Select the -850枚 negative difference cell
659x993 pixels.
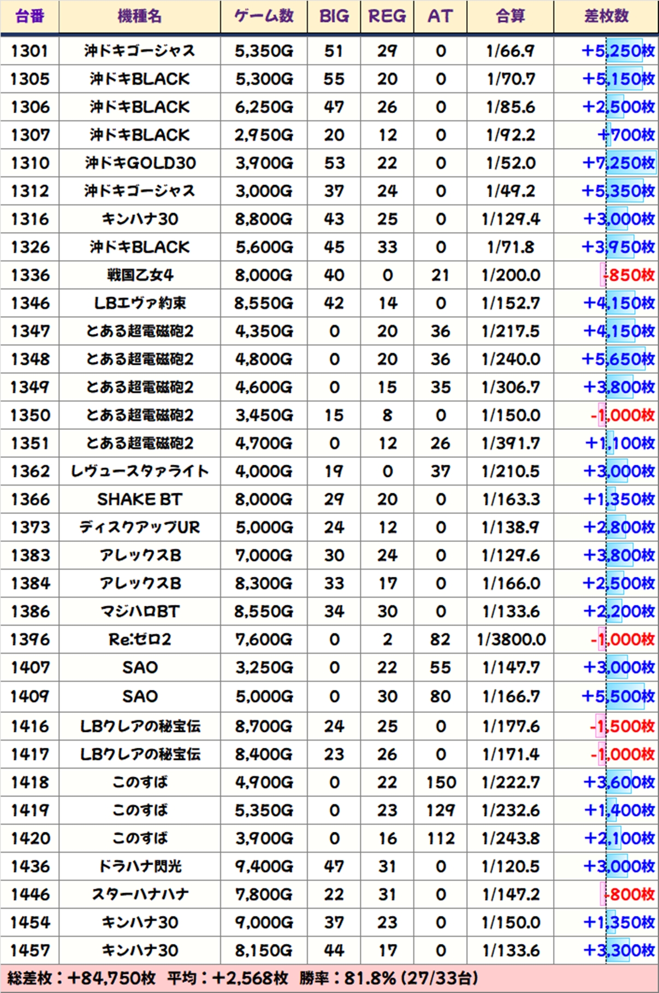628,275
